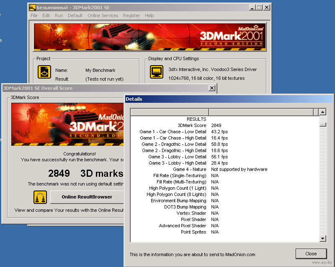The image size is (335, 267).
Task: Select 'Game 2 - Dragothic - Low Detail' row
Action: click(x=225, y=145)
